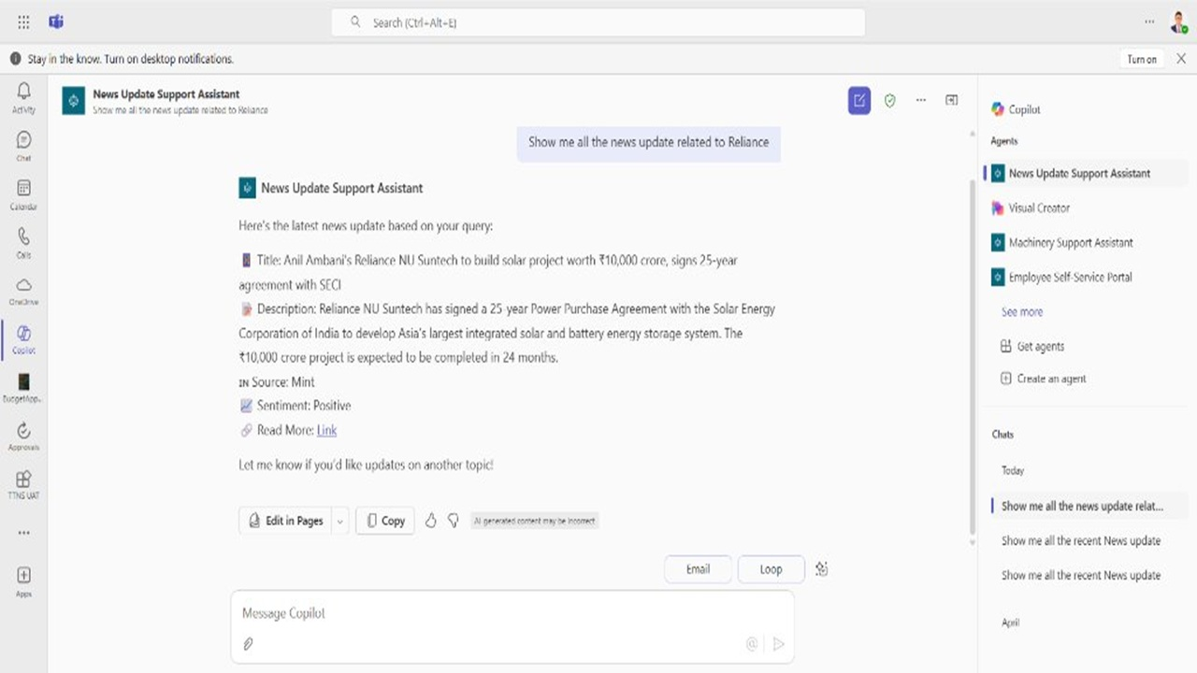This screenshot has width=1197, height=673.
Task: Expand the Edit in Pages dropdown arrow
Action: pos(340,521)
